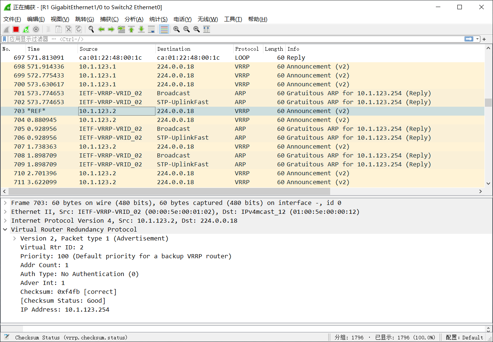Zoom in on the packet list
This screenshot has width=493, height=342.
click(x=177, y=29)
